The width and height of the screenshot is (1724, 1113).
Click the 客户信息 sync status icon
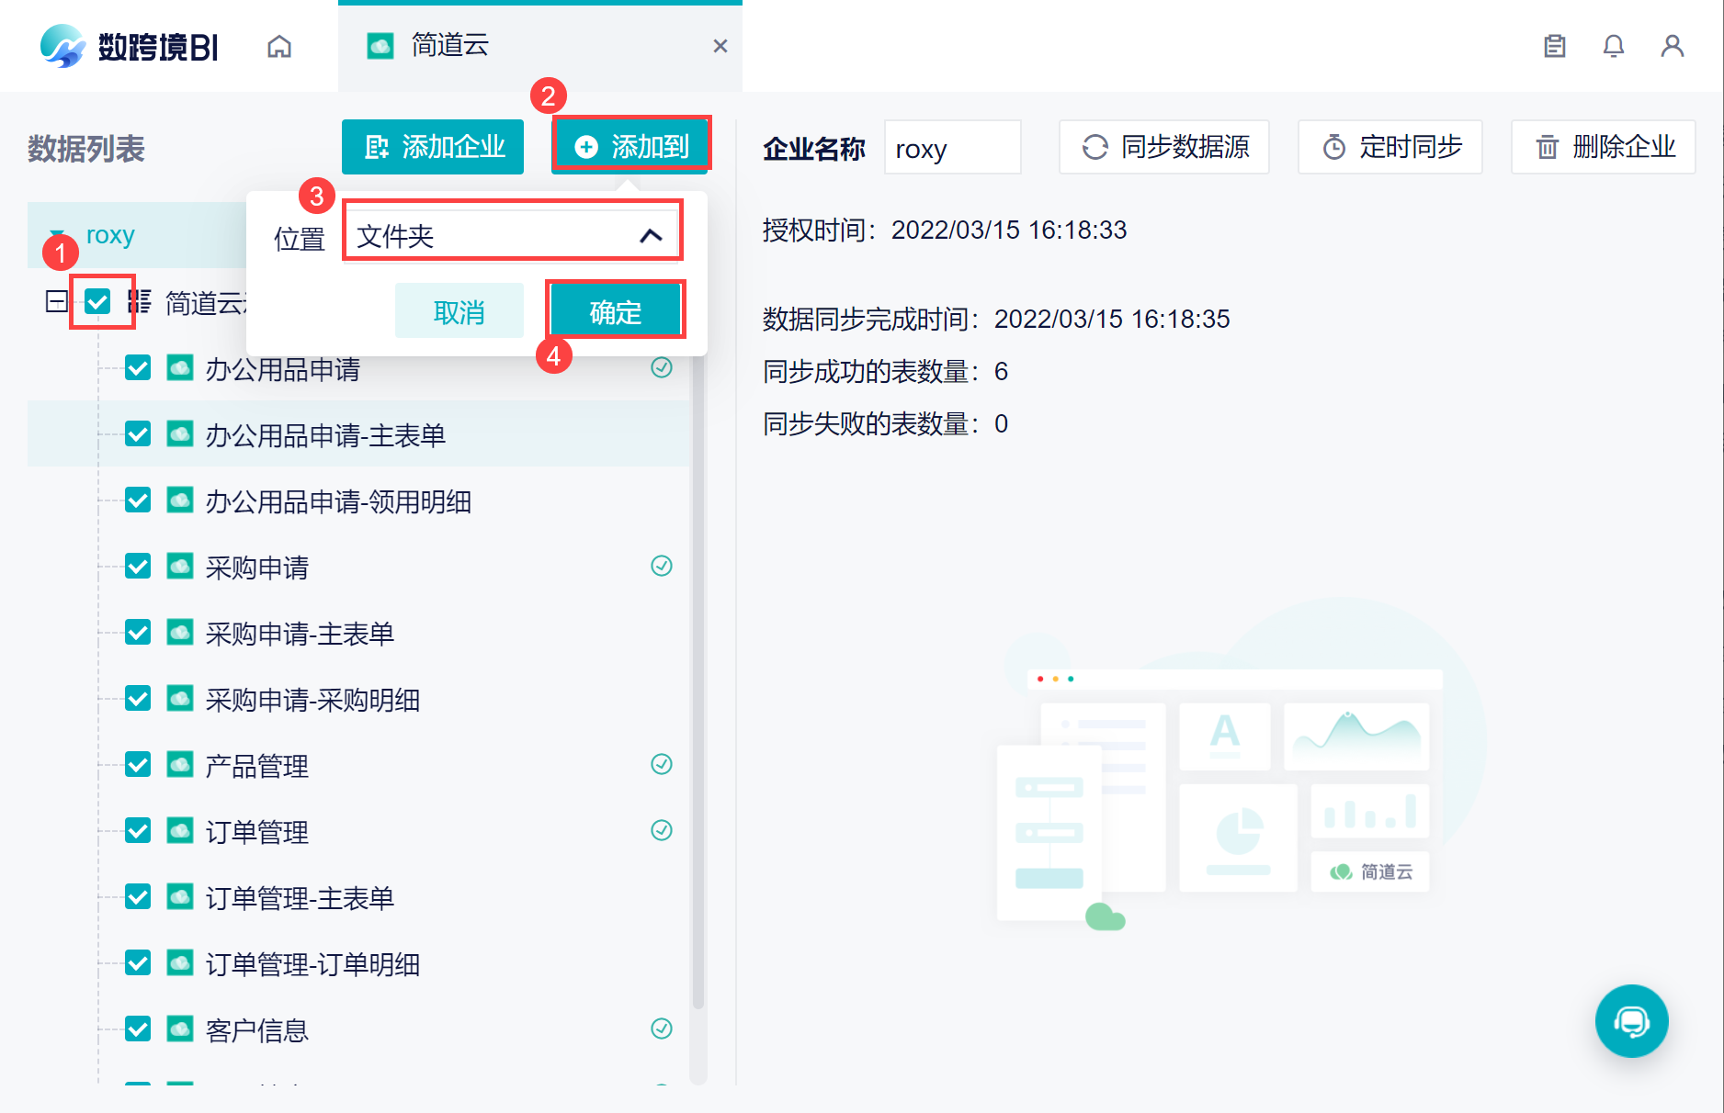[x=662, y=1029]
